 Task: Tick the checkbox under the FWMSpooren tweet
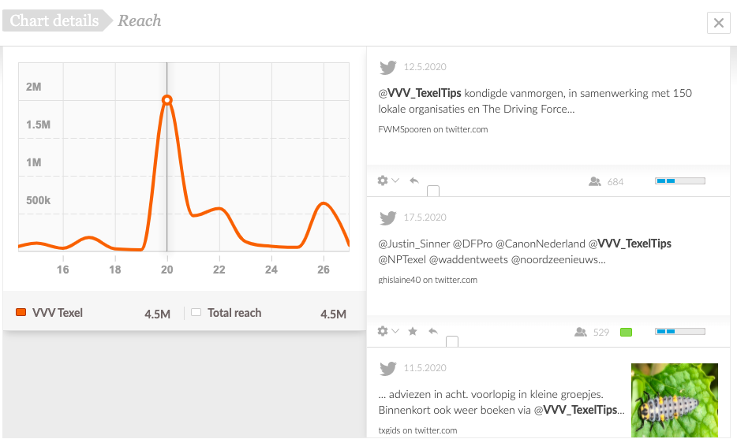433,191
